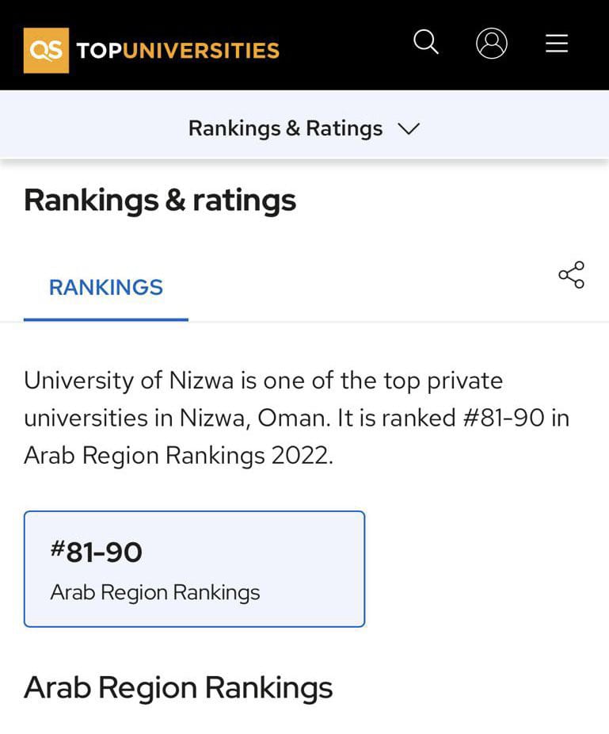Click the bold #81-90 rank number in card
609x734 pixels.
coord(97,552)
